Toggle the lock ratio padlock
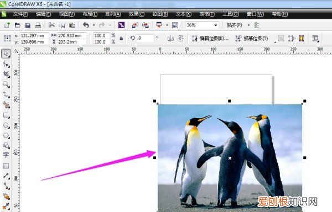The width and height of the screenshot is (332, 212). coord(121,38)
